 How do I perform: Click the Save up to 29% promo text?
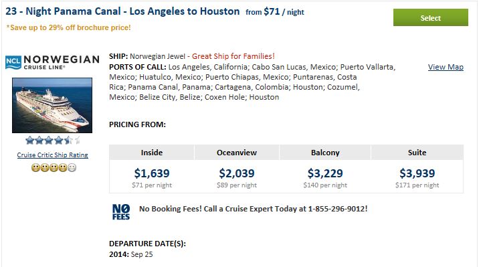[68, 27]
